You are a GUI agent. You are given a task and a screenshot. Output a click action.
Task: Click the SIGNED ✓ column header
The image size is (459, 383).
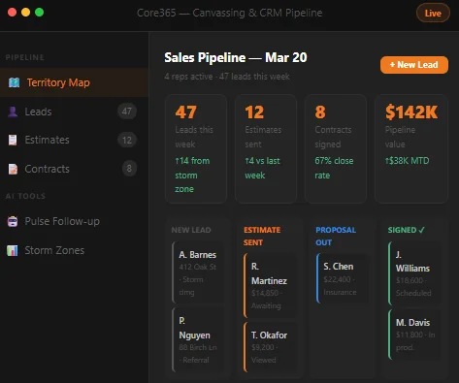click(x=407, y=230)
